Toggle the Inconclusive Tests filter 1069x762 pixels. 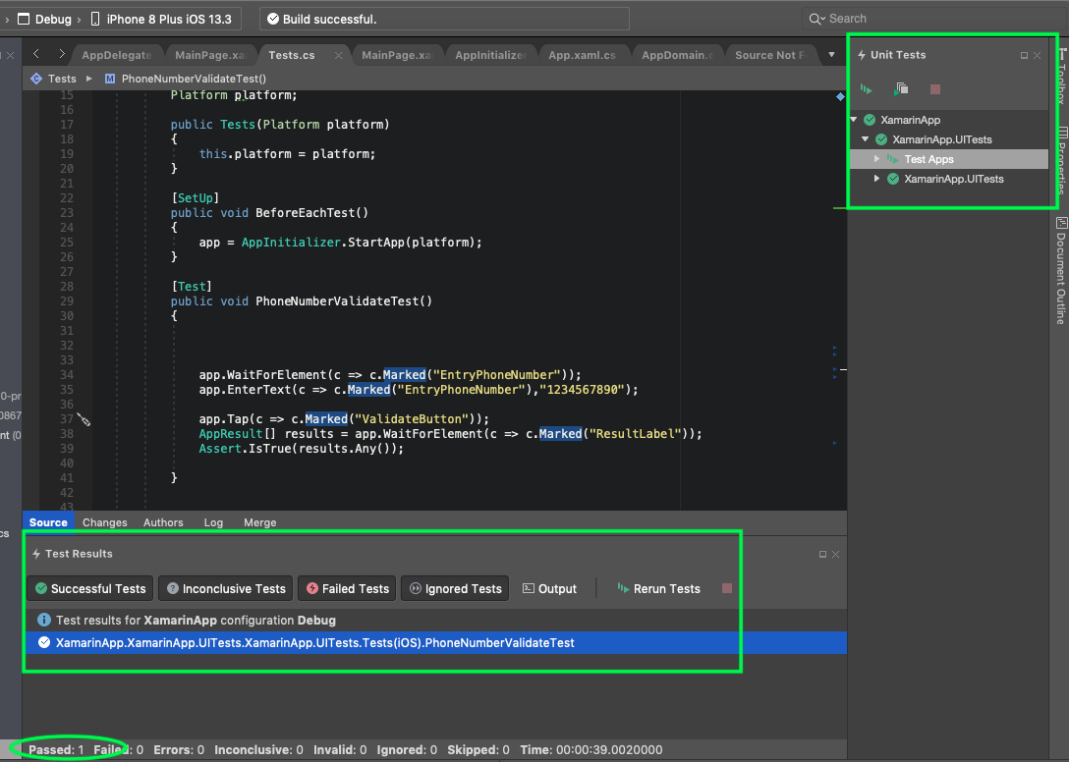coord(225,589)
